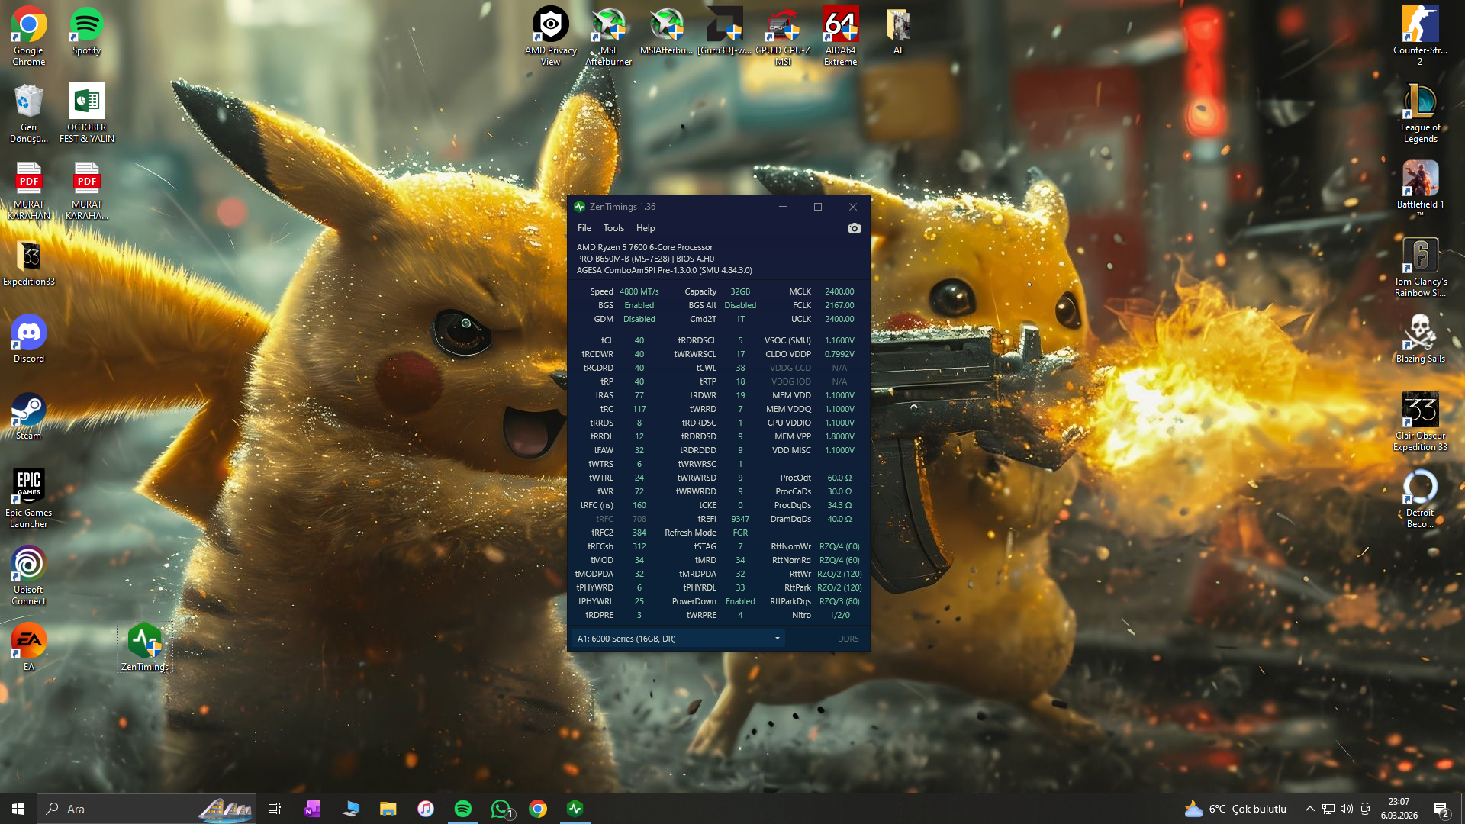
Task: Click the VSOC (SMU) value 1.1600V
Action: 839,340
